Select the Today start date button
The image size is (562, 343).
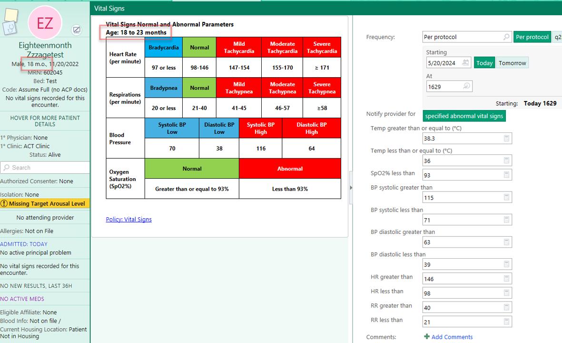484,63
